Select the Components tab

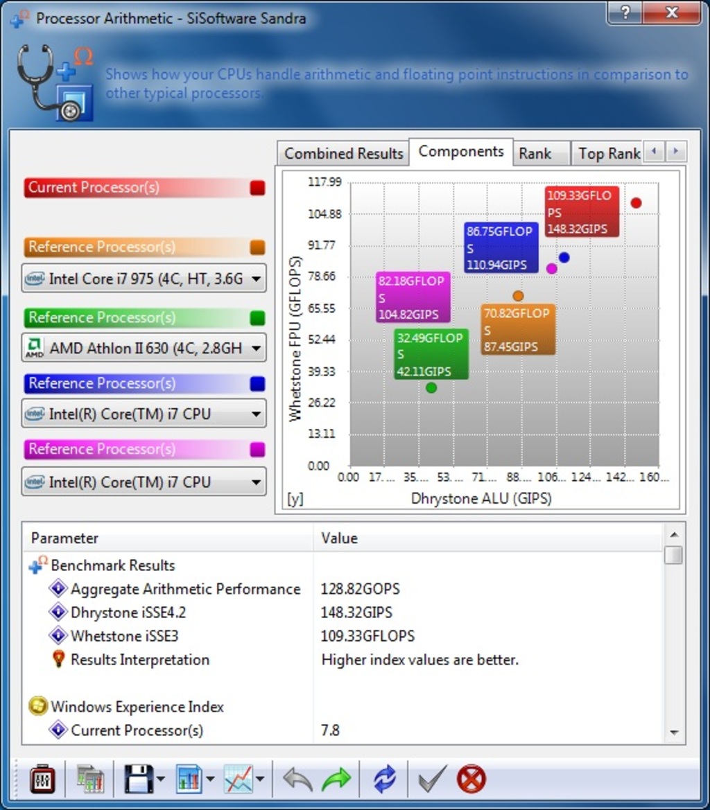point(461,151)
